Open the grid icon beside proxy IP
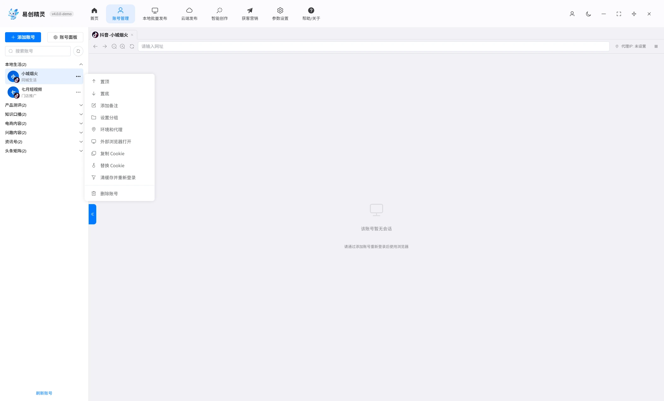Viewport: 664px width, 401px height. pos(656,46)
